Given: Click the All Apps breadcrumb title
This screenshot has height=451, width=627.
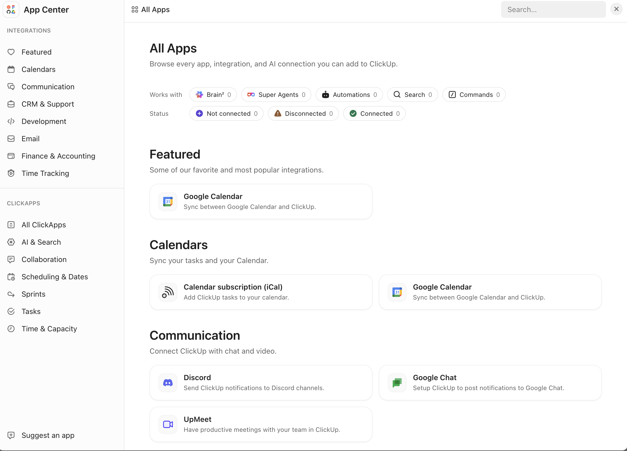Looking at the screenshot, I should (x=155, y=9).
